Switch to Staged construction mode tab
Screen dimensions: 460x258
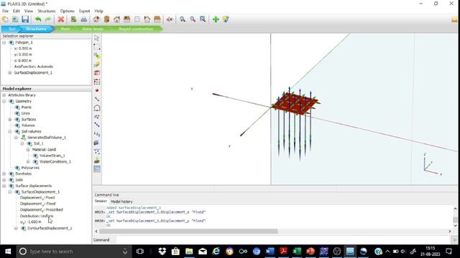coord(136,29)
